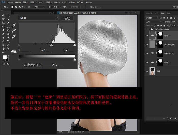Image resolution: width=178 pixels, height=135 pixels.
Task: Click the 目标 button in options bar
Action: pos(55,7)
